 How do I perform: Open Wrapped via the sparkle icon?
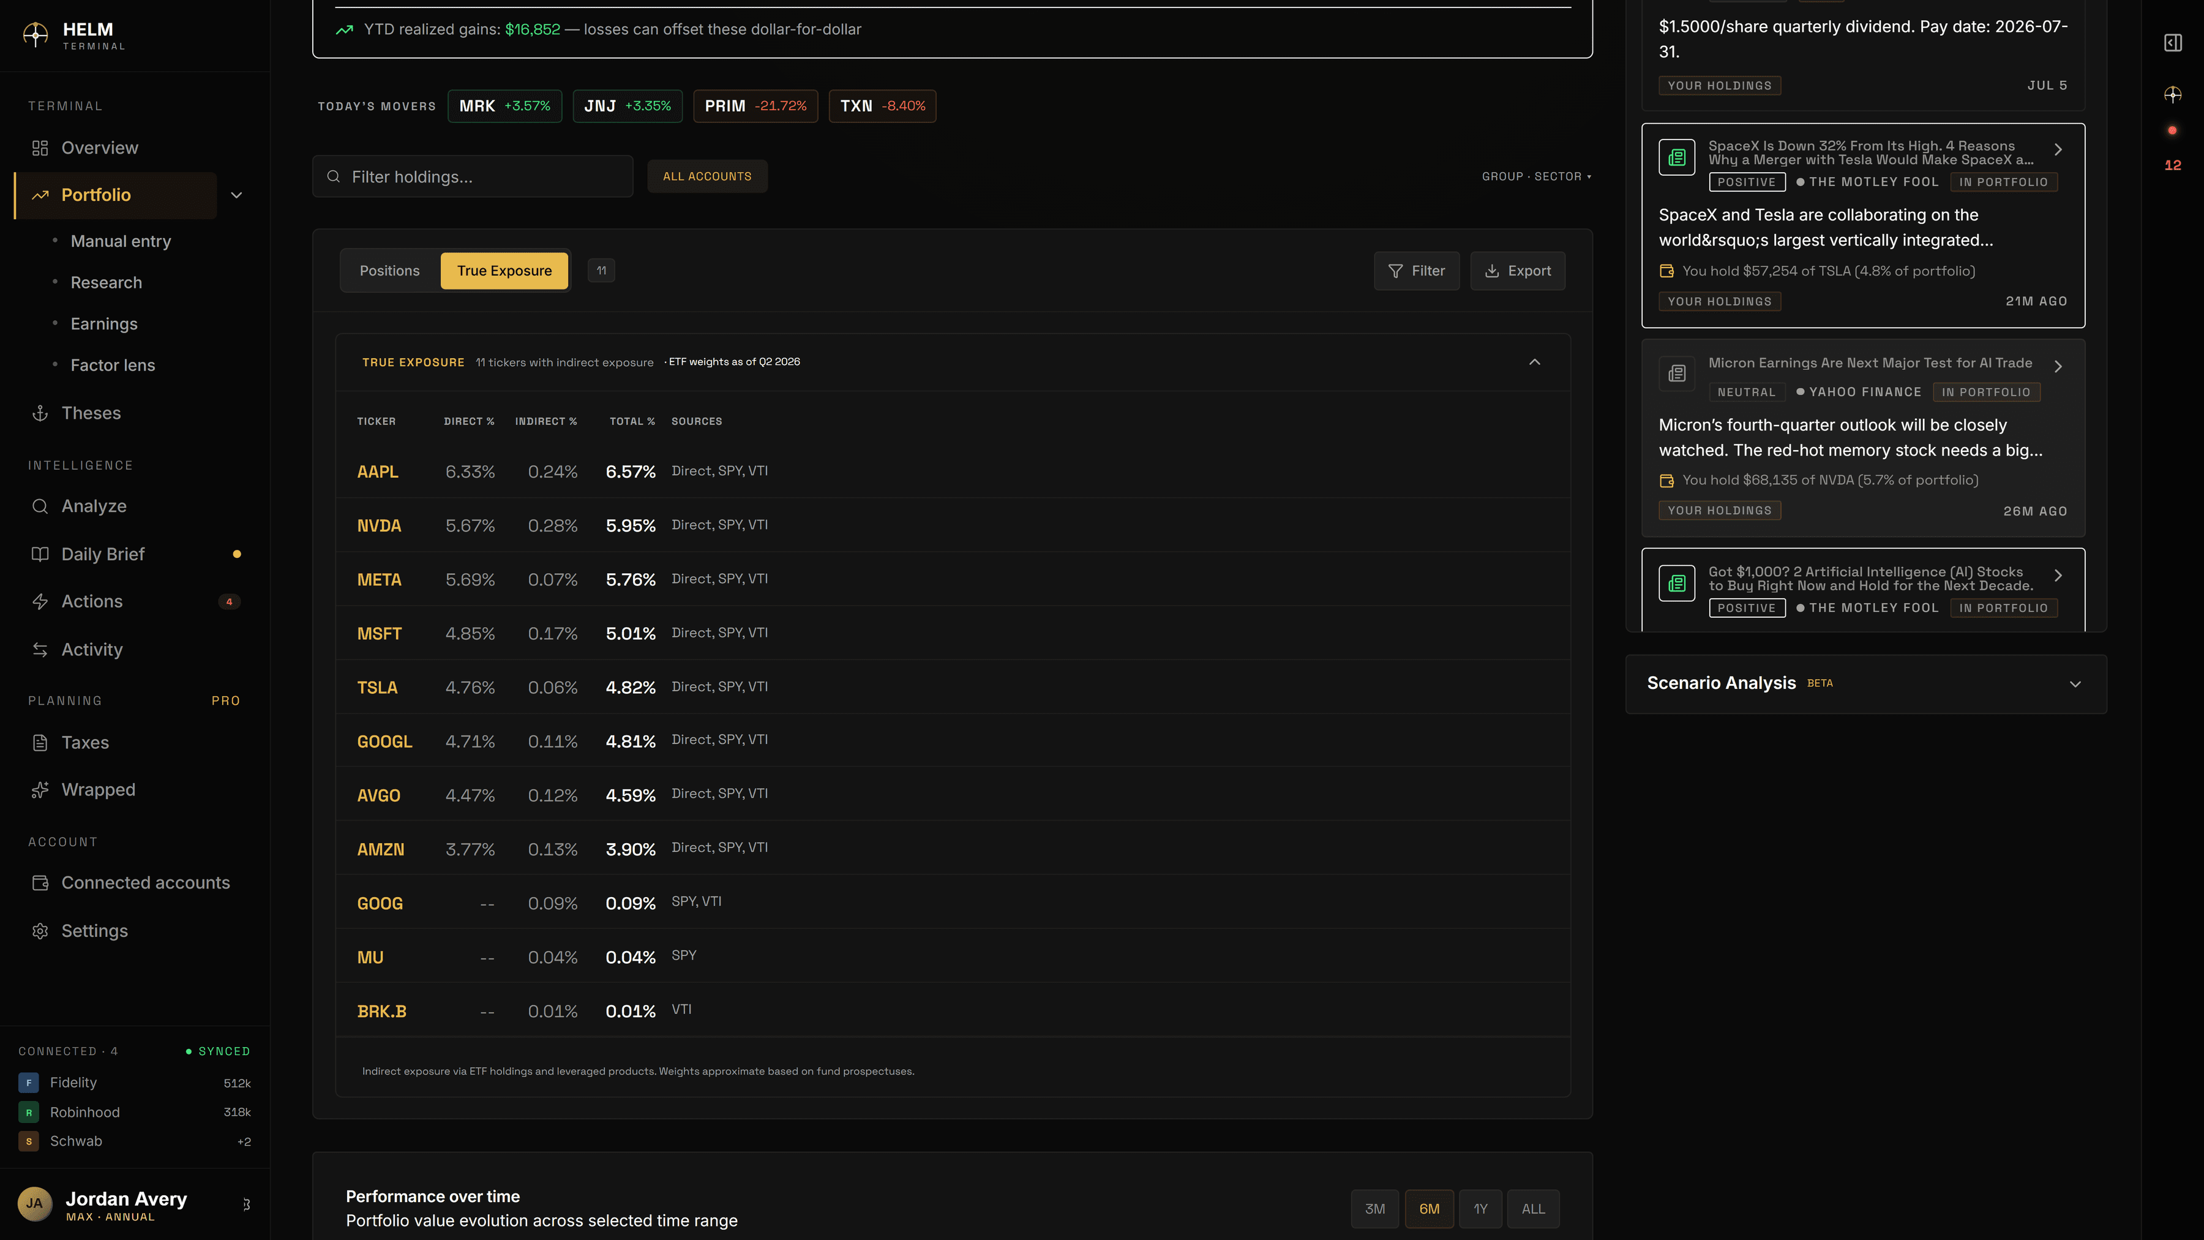coord(40,790)
